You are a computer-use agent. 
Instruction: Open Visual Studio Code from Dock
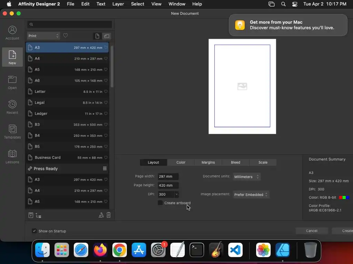[x=235, y=250]
